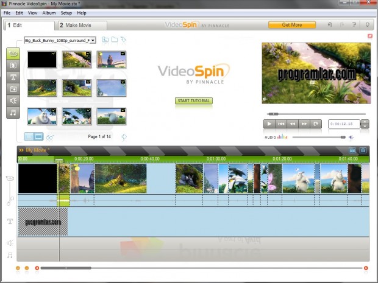378x283 pixels.
Task: Select the Sound effects album sidebar icon
Action: [13, 101]
